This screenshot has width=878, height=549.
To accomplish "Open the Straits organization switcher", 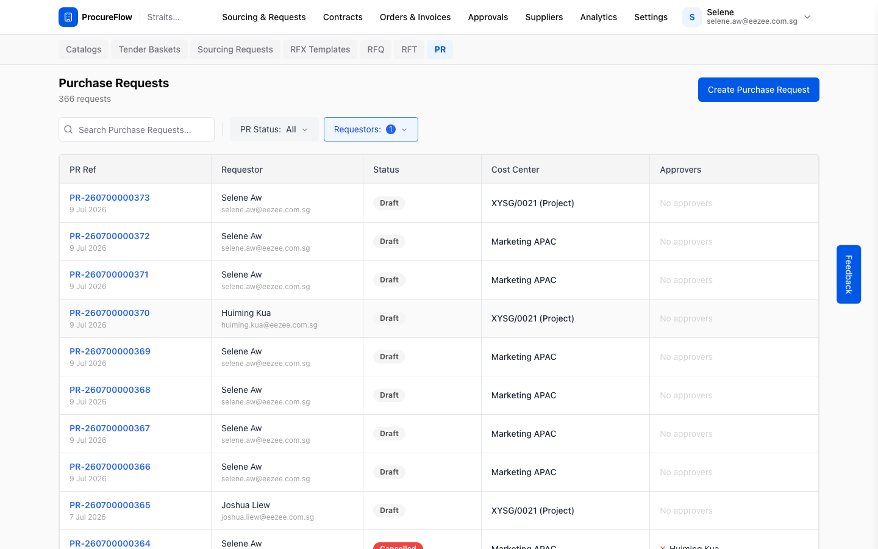I will (x=163, y=17).
